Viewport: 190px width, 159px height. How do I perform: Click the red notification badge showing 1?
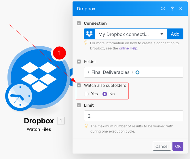tap(59, 53)
